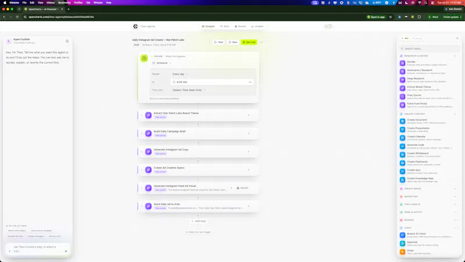The height and width of the screenshot is (262, 465).
Task: Click the Approval step icon
Action: pos(402,243)
